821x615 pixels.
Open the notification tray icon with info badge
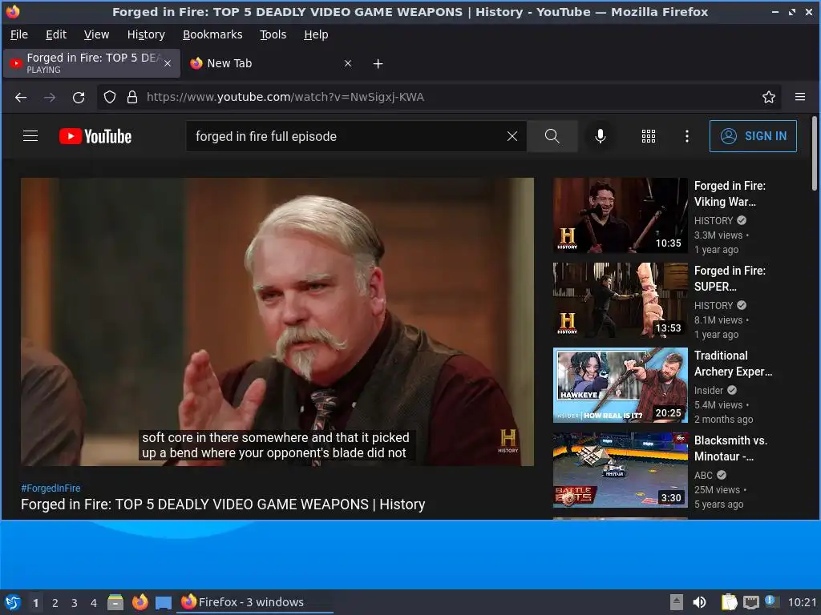pyautogui.click(x=771, y=601)
